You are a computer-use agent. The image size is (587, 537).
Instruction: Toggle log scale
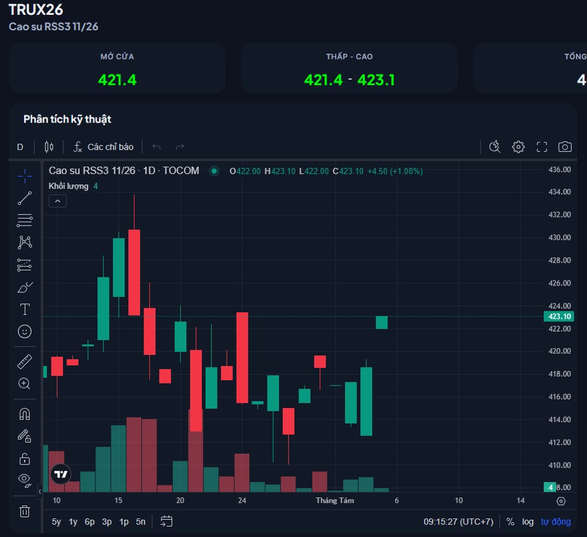pos(528,522)
